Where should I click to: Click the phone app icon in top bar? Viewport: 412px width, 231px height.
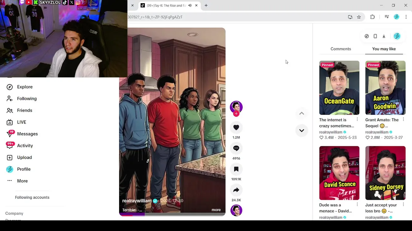[375, 36]
